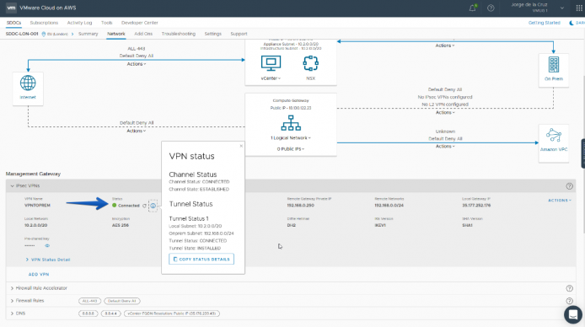Click the VPN status info icon

tap(153, 206)
